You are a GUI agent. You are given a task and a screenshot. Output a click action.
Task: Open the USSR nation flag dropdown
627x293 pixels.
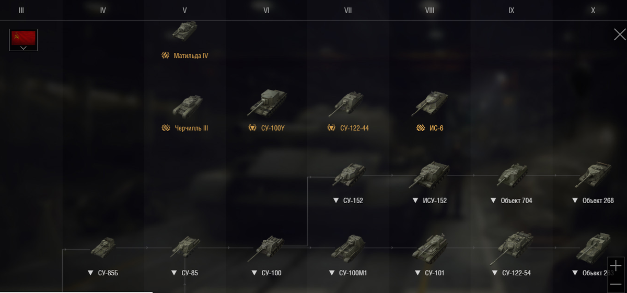coord(24,40)
